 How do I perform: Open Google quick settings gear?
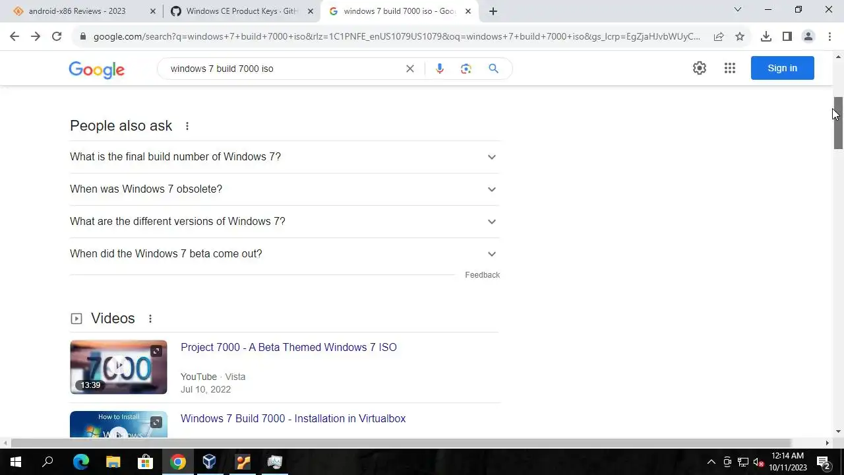coord(700,68)
